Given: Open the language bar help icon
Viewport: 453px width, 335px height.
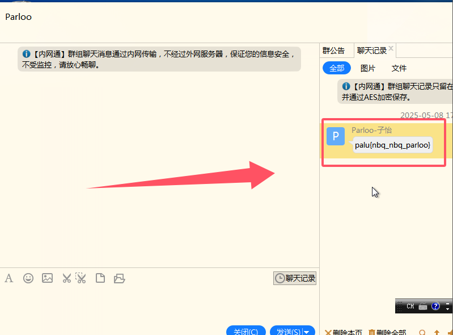Looking at the screenshot, I should 435,307.
